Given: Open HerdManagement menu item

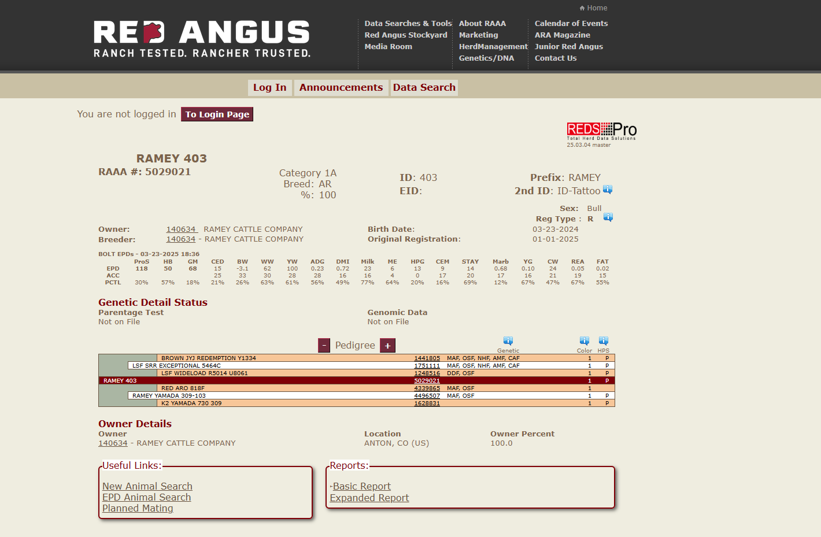Looking at the screenshot, I should point(493,47).
